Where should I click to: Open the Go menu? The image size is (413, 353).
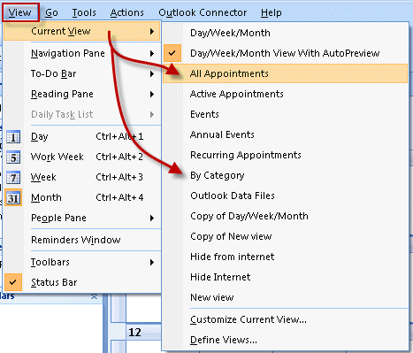[51, 12]
